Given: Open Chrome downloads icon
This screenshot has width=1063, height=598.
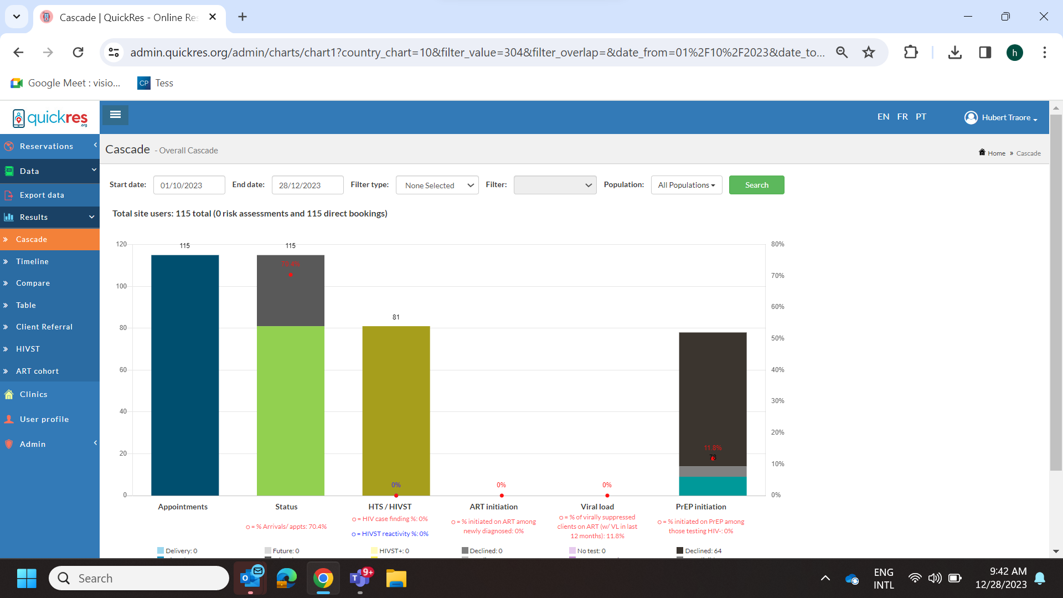Looking at the screenshot, I should coord(954,52).
